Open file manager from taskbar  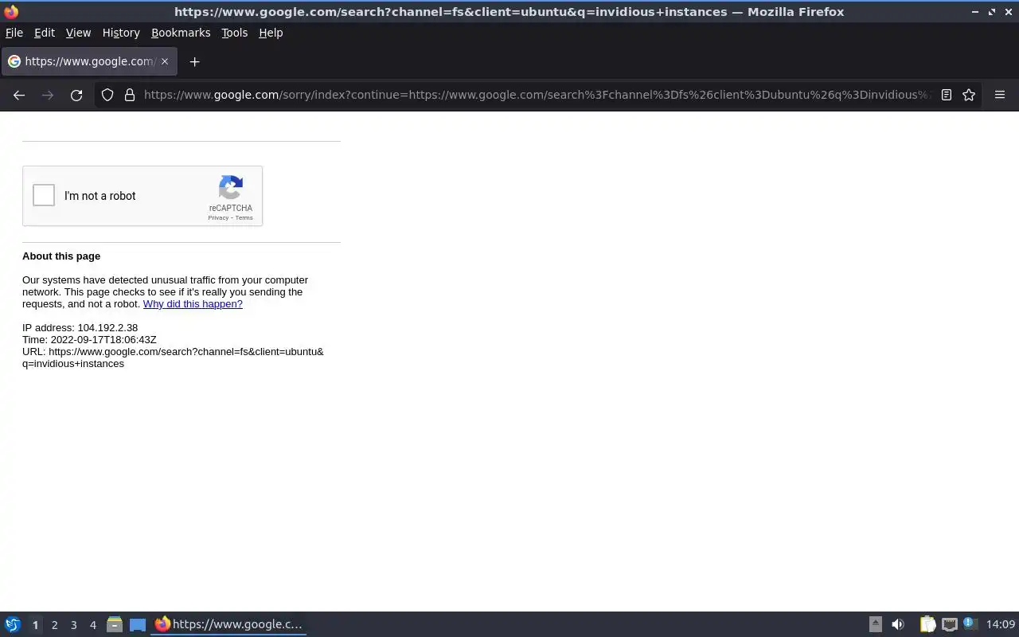[x=114, y=624]
